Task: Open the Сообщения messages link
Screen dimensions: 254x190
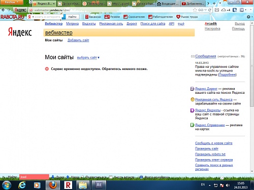Action: 206,56
